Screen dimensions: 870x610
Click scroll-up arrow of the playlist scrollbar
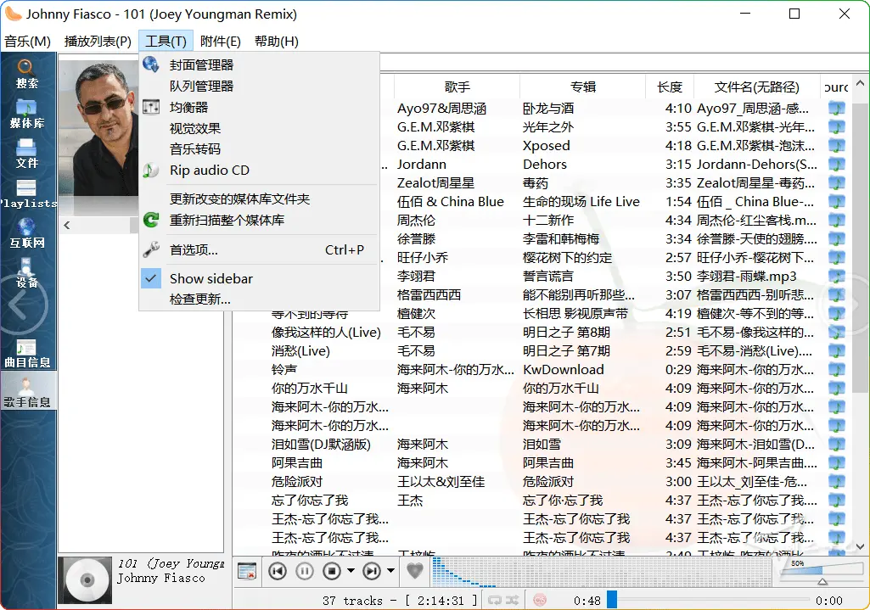coord(861,84)
